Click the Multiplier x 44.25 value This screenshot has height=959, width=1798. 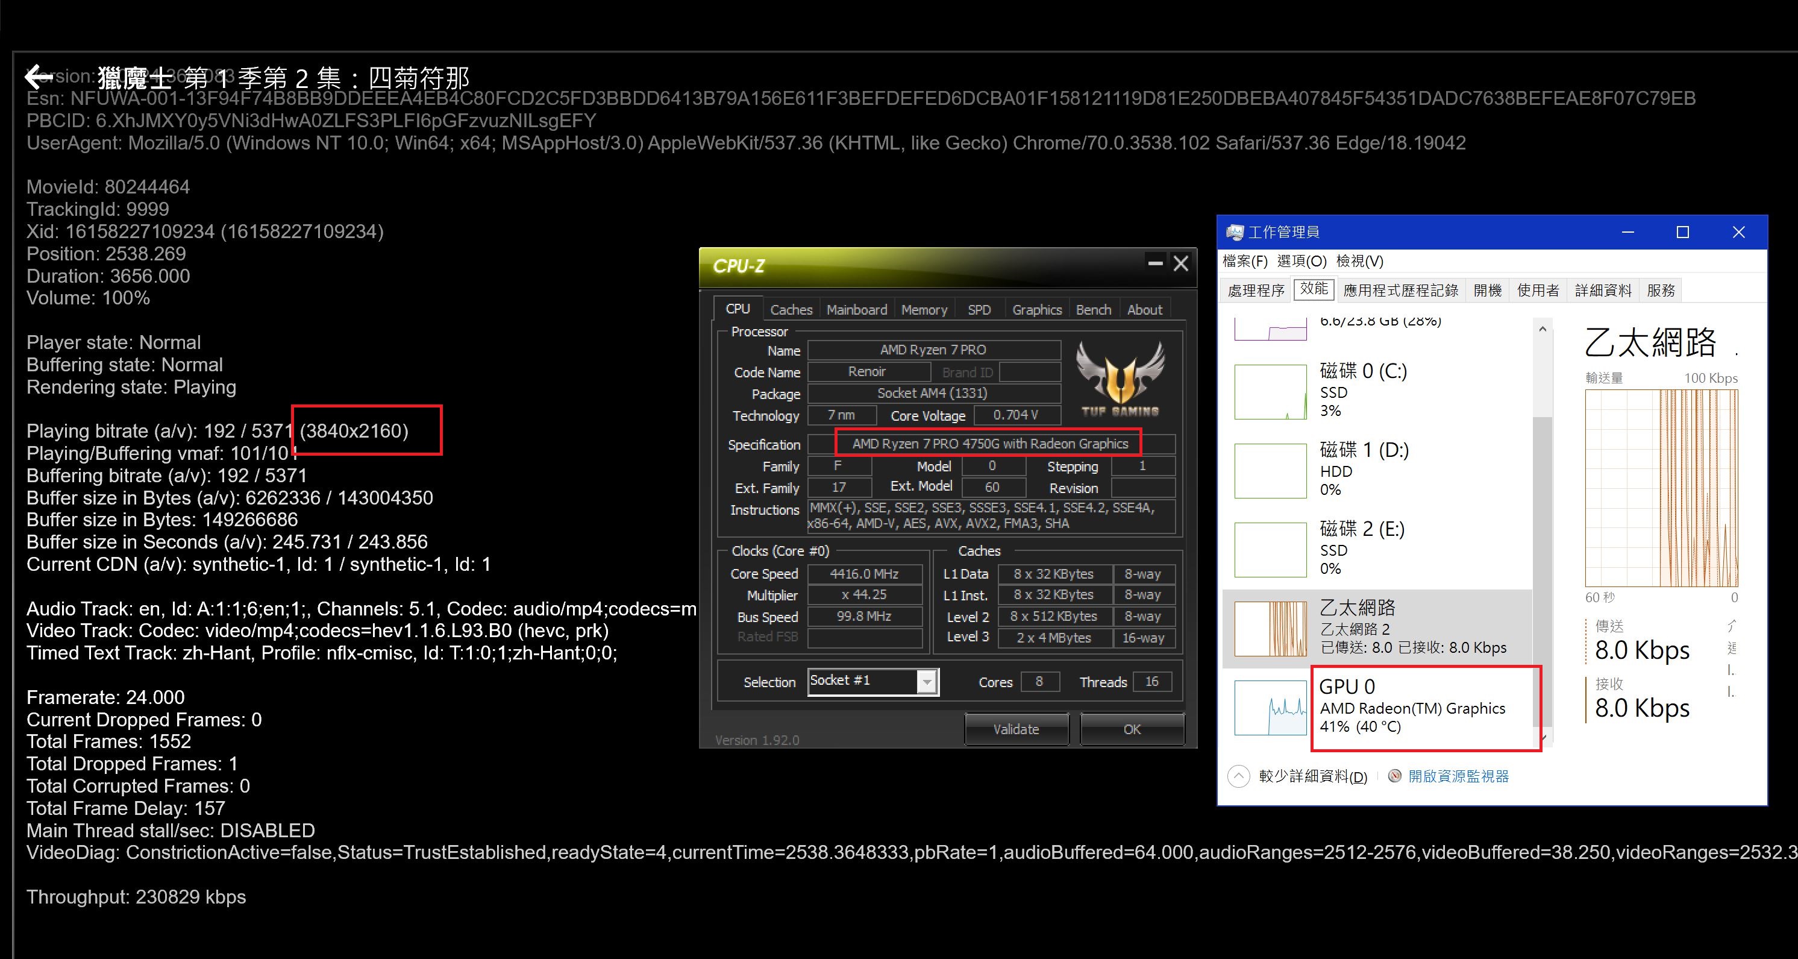[864, 595]
